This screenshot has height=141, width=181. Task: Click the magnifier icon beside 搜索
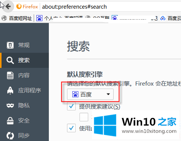(x=10, y=60)
